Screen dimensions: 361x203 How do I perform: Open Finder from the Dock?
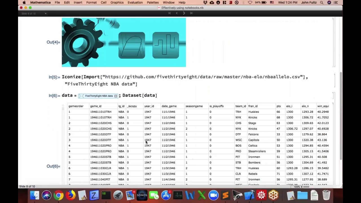click(35, 195)
